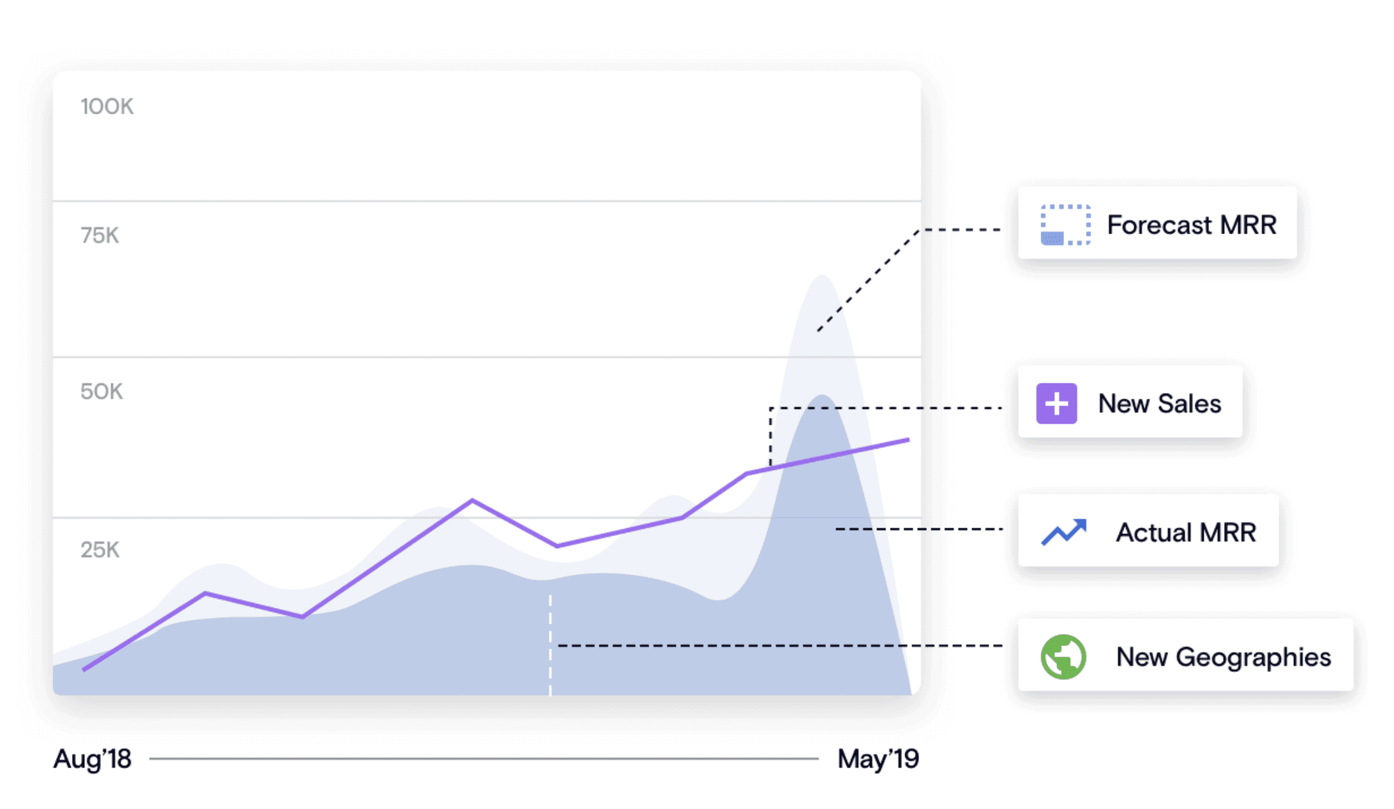Click the green globe New Geographies icon
The image size is (1394, 809).
1063,657
